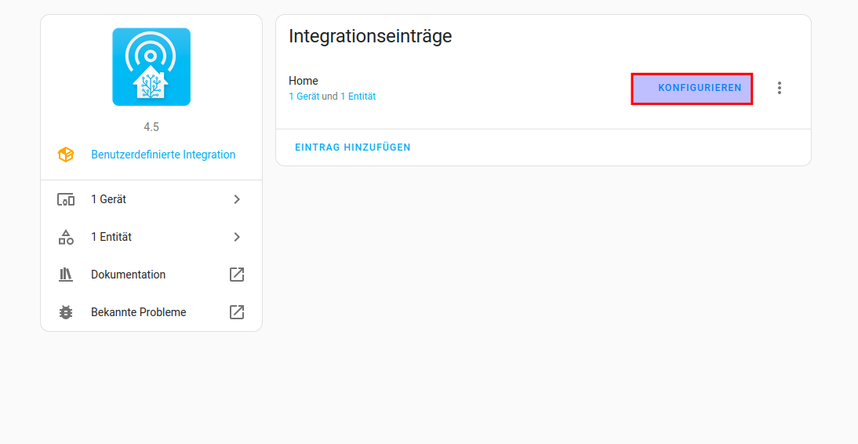Open the 1 Gerät sidebar list item
858x444 pixels.
pos(109,199)
